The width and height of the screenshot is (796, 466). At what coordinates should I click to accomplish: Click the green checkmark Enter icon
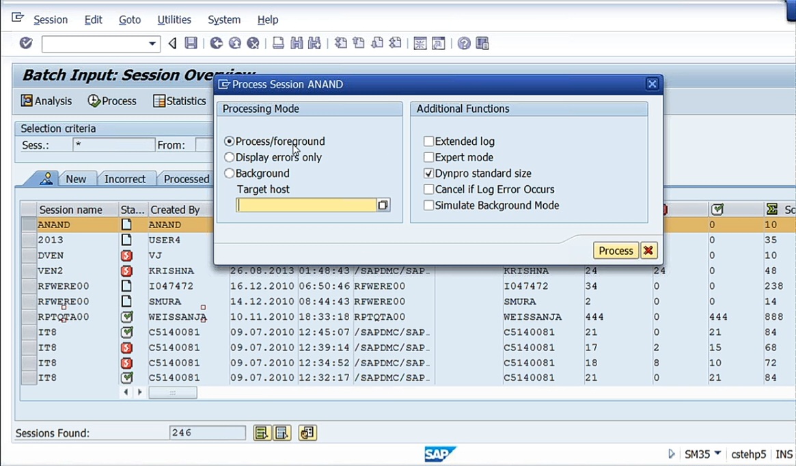(26, 43)
